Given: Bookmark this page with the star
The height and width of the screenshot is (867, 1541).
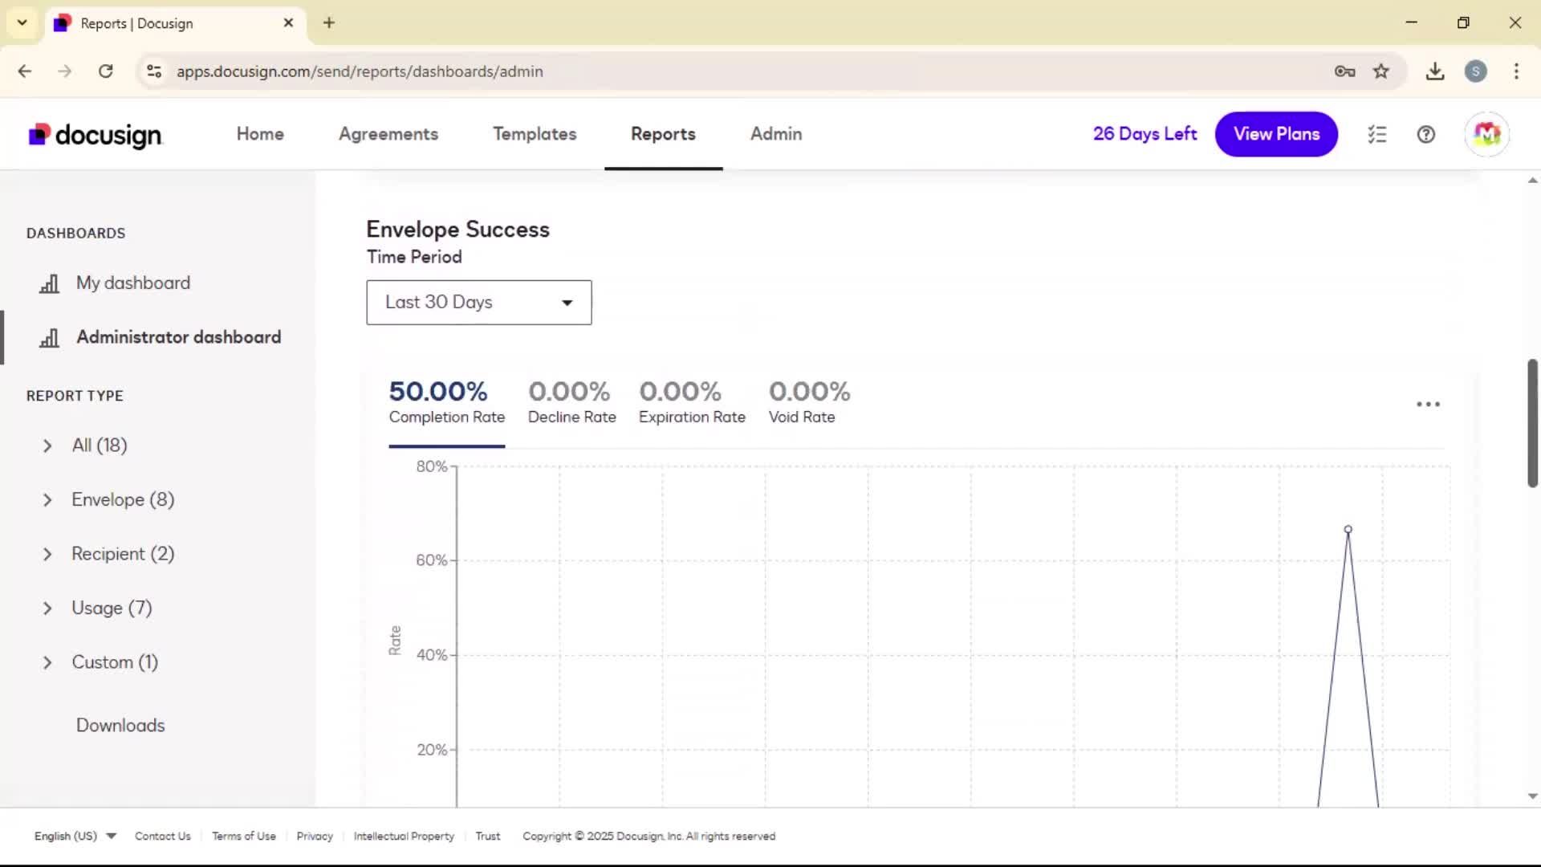Looking at the screenshot, I should pyautogui.click(x=1380, y=71).
